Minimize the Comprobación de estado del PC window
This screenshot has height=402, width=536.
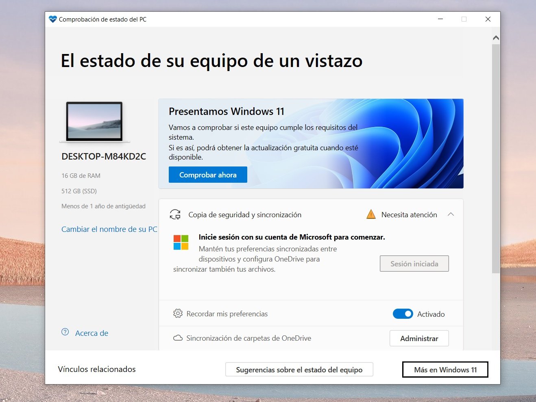pyautogui.click(x=440, y=19)
